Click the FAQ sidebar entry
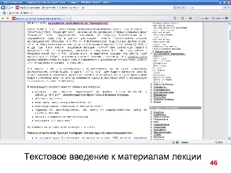 (x=156, y=122)
